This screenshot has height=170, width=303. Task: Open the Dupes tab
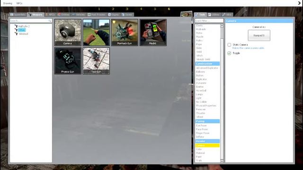pyautogui.click(x=114, y=15)
